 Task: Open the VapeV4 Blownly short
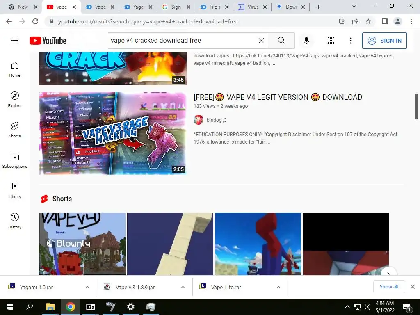82,244
